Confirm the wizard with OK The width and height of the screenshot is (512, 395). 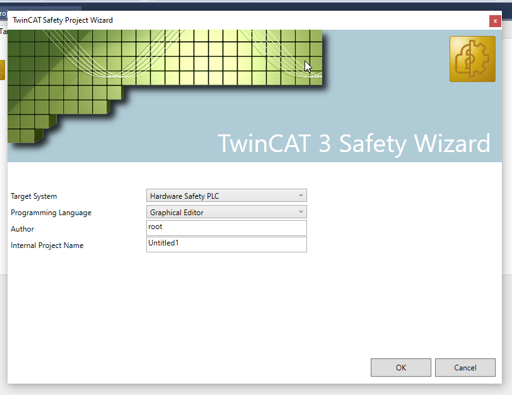click(400, 368)
